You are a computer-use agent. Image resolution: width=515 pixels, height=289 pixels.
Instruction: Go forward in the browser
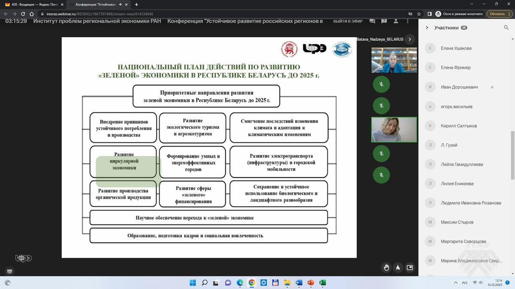pyautogui.click(x=14, y=14)
